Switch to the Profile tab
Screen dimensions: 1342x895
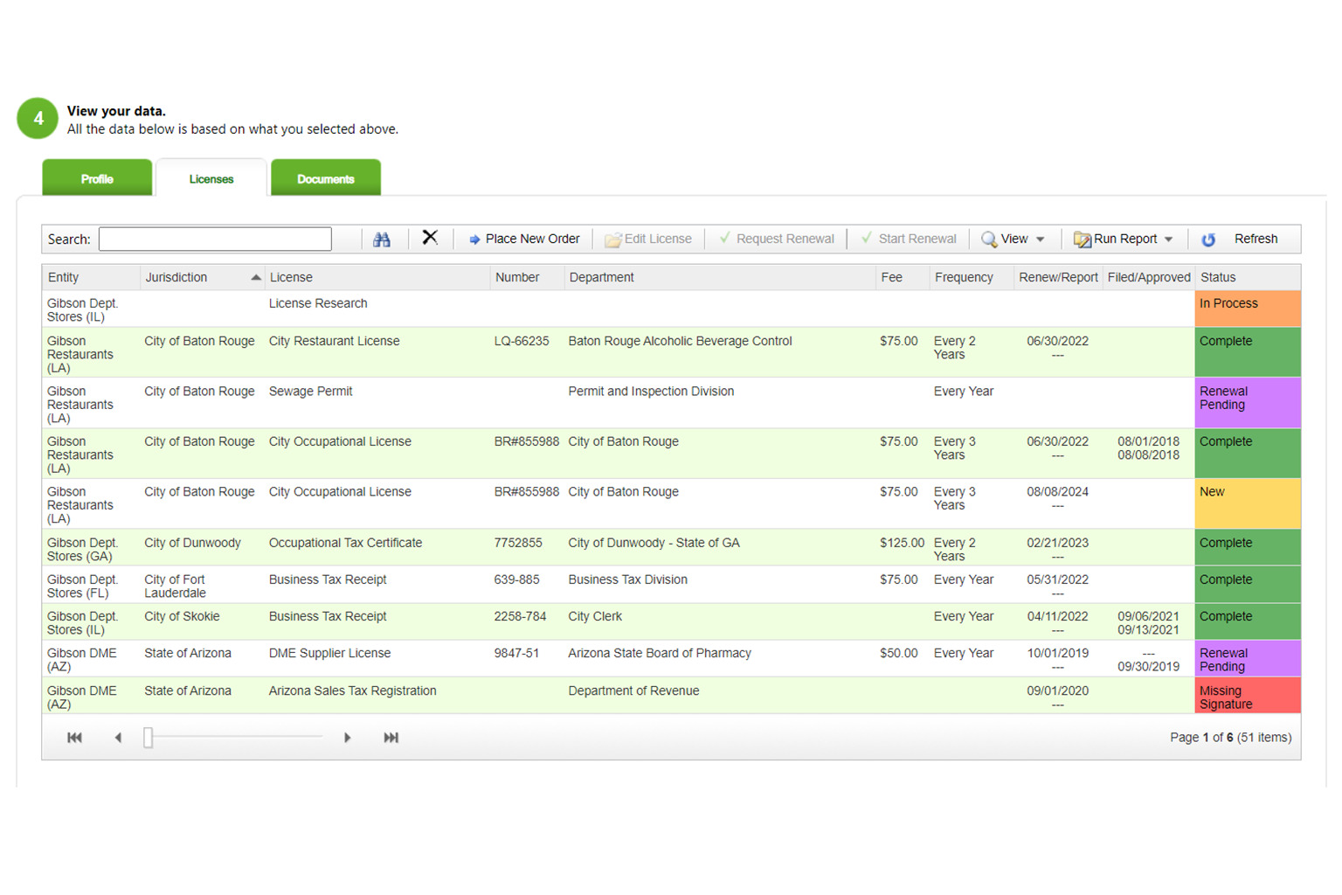click(x=97, y=178)
